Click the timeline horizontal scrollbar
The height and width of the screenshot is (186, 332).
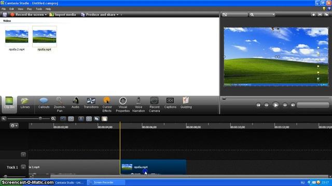point(189,177)
